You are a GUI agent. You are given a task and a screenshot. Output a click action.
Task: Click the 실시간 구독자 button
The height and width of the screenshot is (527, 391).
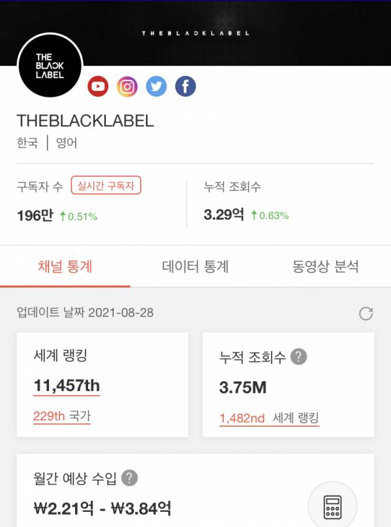coord(106,186)
